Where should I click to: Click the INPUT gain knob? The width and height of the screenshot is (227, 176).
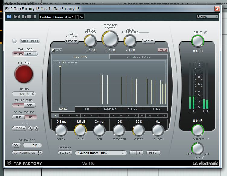pos(198,41)
